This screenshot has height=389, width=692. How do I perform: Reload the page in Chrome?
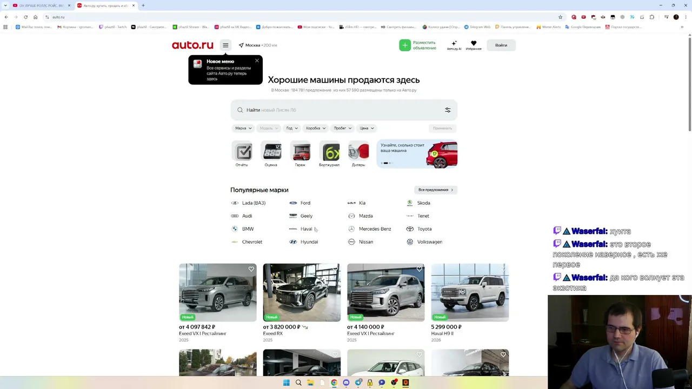coord(25,17)
